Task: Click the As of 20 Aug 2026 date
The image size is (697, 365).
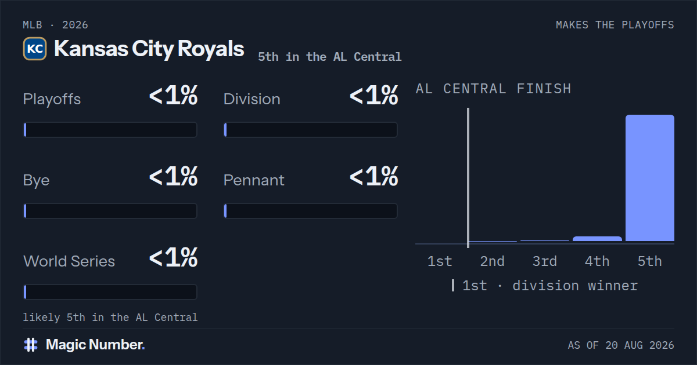Action: coord(621,345)
